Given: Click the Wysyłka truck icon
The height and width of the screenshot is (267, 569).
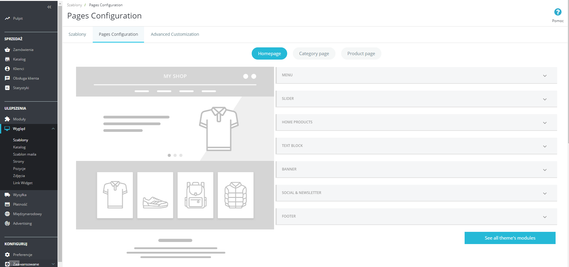Looking at the screenshot, I should point(7,195).
